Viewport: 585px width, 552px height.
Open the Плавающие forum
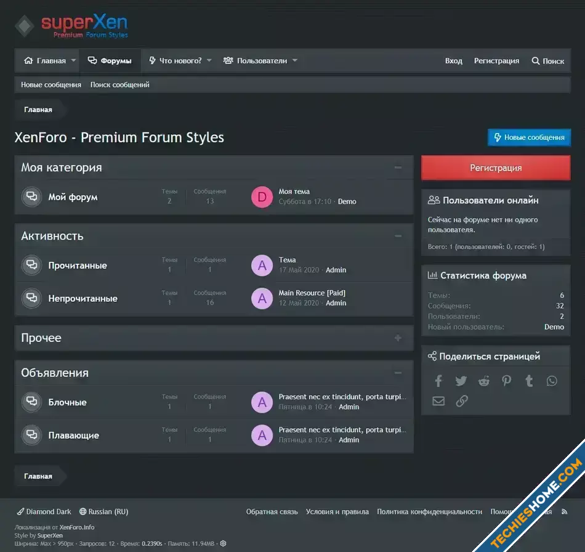tap(74, 435)
